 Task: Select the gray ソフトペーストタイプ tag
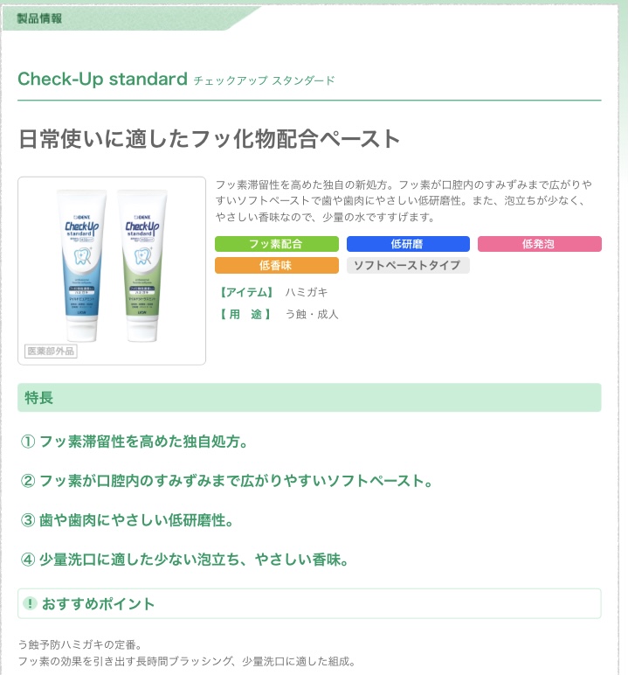408,265
